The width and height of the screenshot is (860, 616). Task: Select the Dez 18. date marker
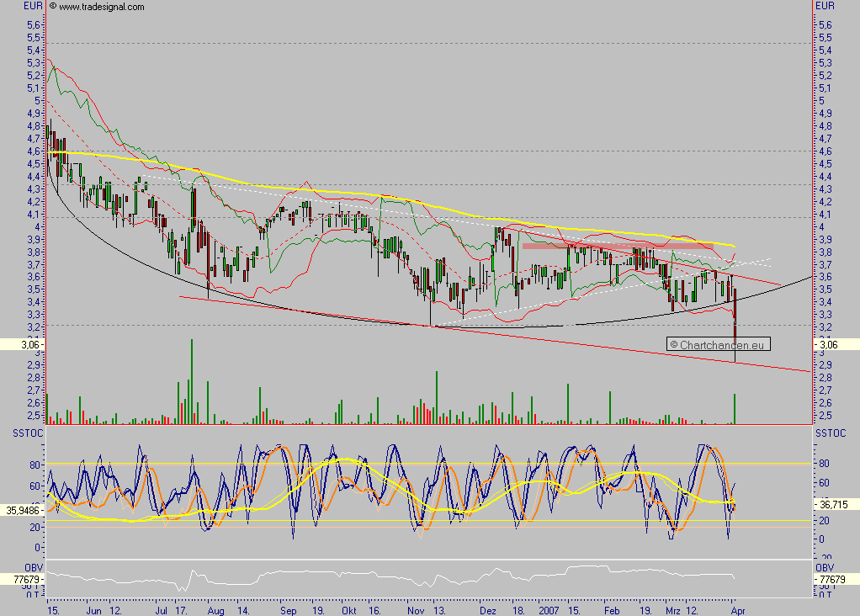502,608
